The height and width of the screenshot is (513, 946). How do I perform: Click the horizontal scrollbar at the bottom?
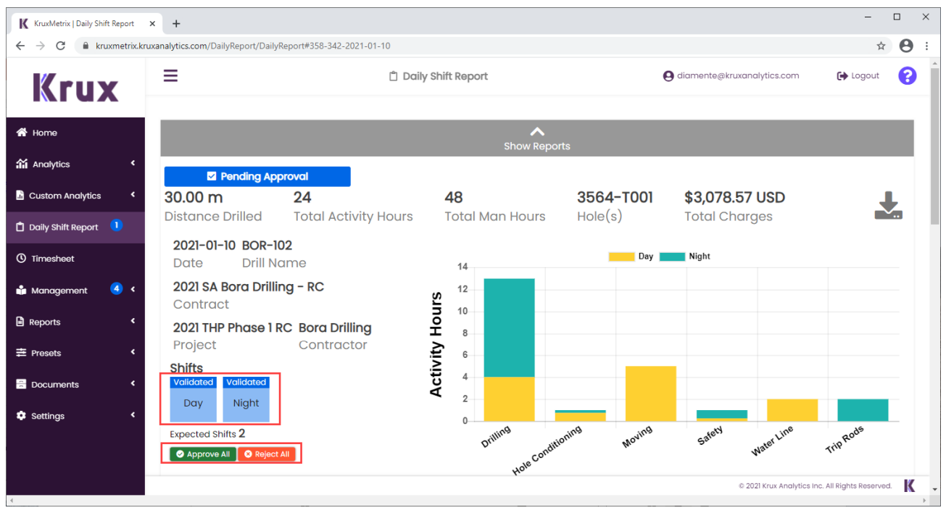click(x=468, y=500)
